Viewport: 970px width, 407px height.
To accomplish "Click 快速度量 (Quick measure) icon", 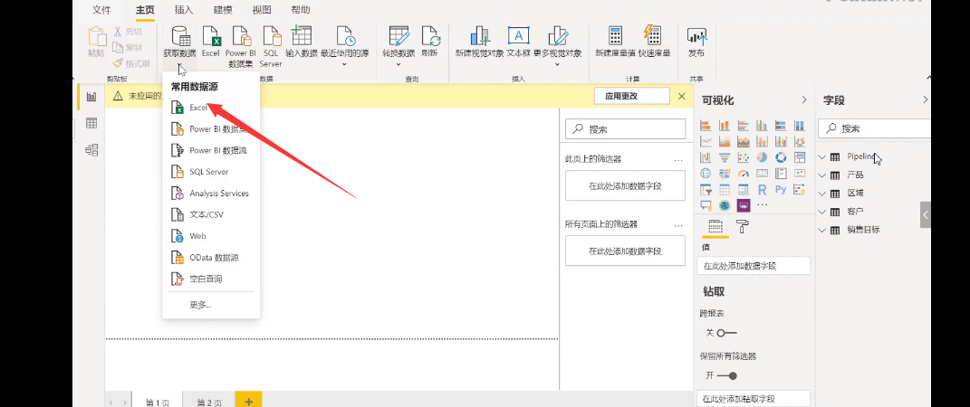I will 653,36.
